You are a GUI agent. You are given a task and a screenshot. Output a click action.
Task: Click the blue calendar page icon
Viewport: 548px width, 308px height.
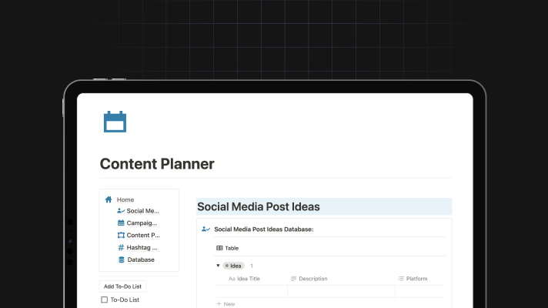tap(115, 122)
